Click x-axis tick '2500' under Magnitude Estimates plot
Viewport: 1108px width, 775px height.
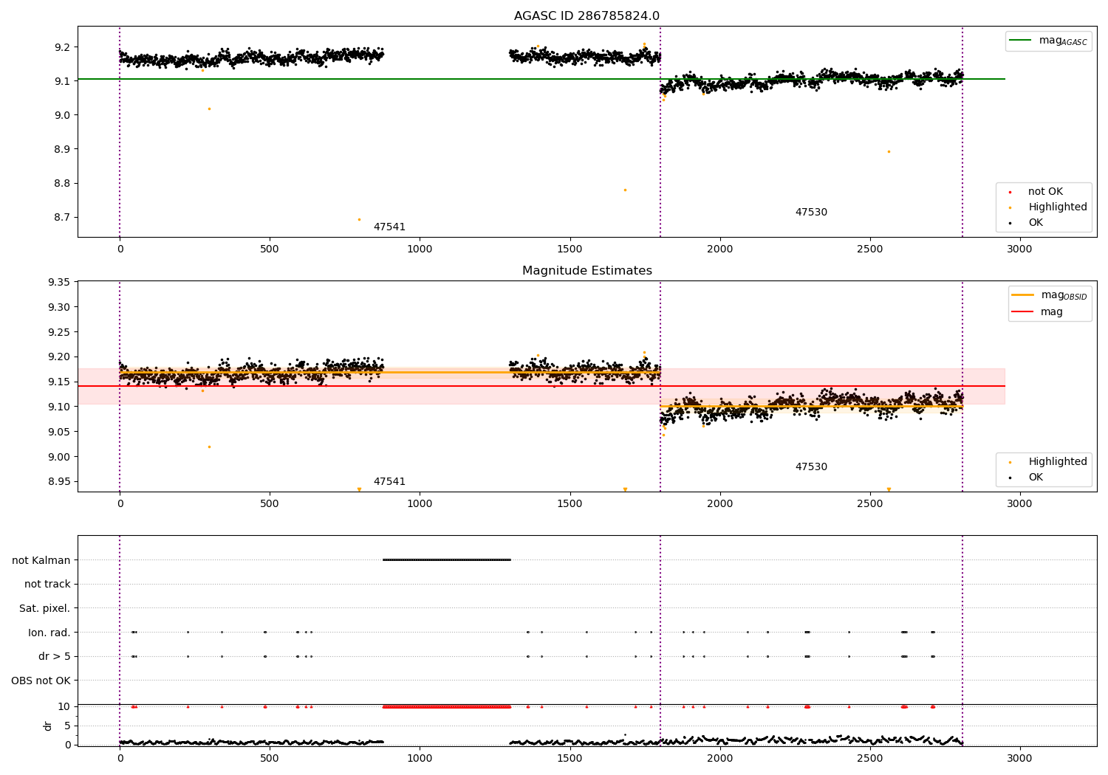pos(870,504)
